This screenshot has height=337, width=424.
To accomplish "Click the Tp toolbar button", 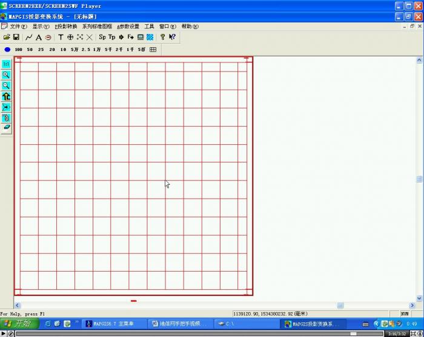I will 111,37.
